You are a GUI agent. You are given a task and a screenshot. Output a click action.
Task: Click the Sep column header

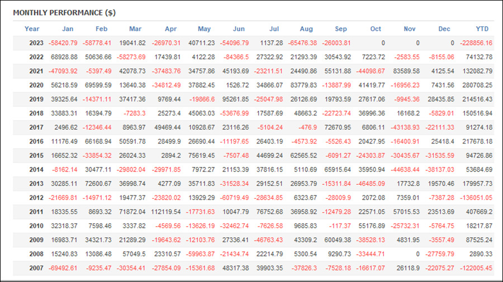341,29
